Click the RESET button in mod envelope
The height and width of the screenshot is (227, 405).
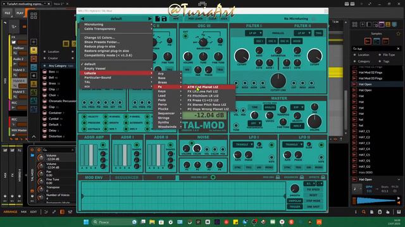[313, 195]
